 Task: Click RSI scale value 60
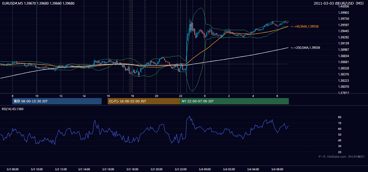point(339,129)
